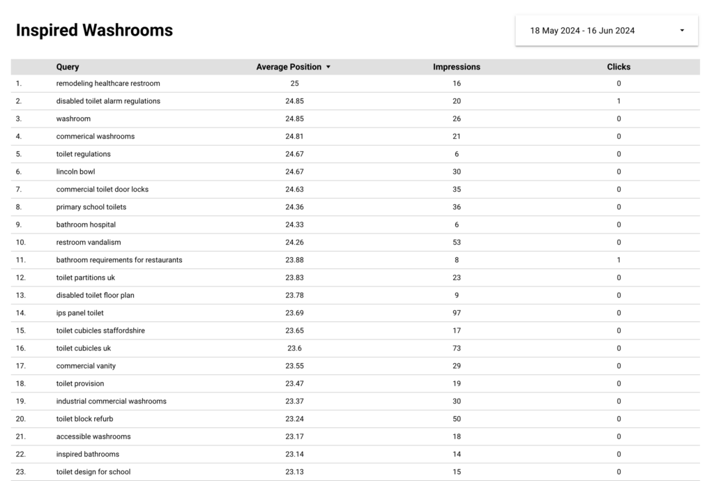Click the Average Position sort arrow

328,67
